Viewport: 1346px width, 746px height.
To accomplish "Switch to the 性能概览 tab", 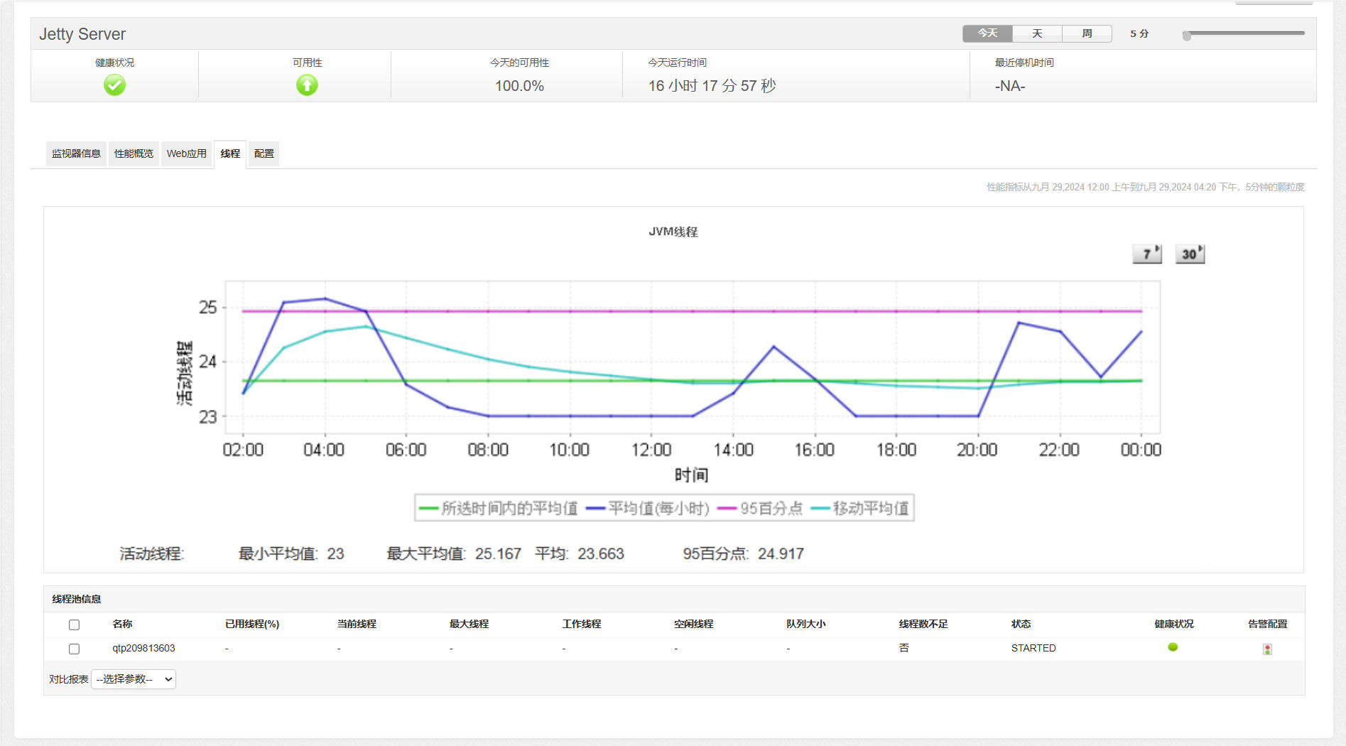I will click(x=134, y=153).
